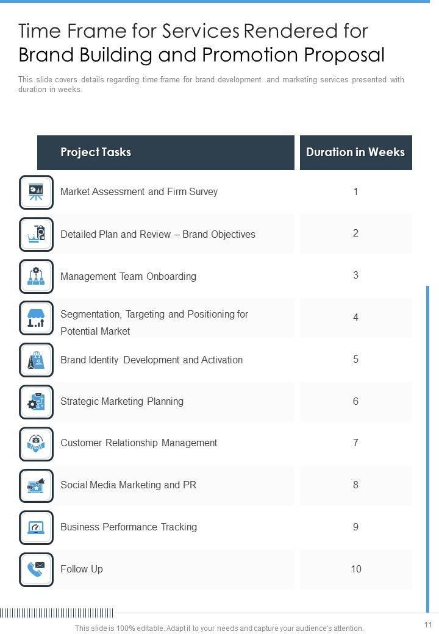Click the Customer Relationship handshake icon
The width and height of the screenshot is (439, 634).
[36, 443]
